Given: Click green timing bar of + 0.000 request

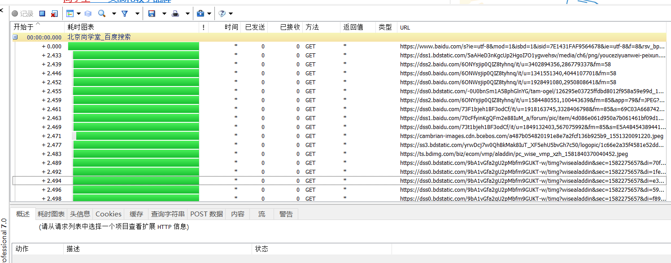Looking at the screenshot, I should (x=133, y=46).
